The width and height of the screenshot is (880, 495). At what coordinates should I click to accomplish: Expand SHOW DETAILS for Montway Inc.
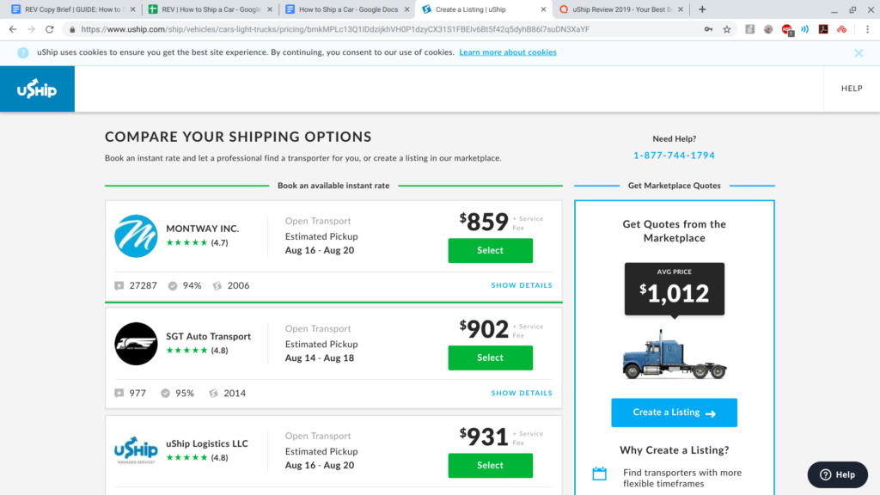522,284
